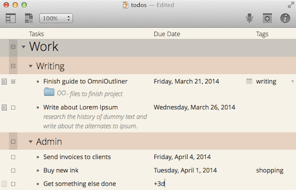Click the Due Date column header
The image size is (296, 190).
(x=167, y=34)
